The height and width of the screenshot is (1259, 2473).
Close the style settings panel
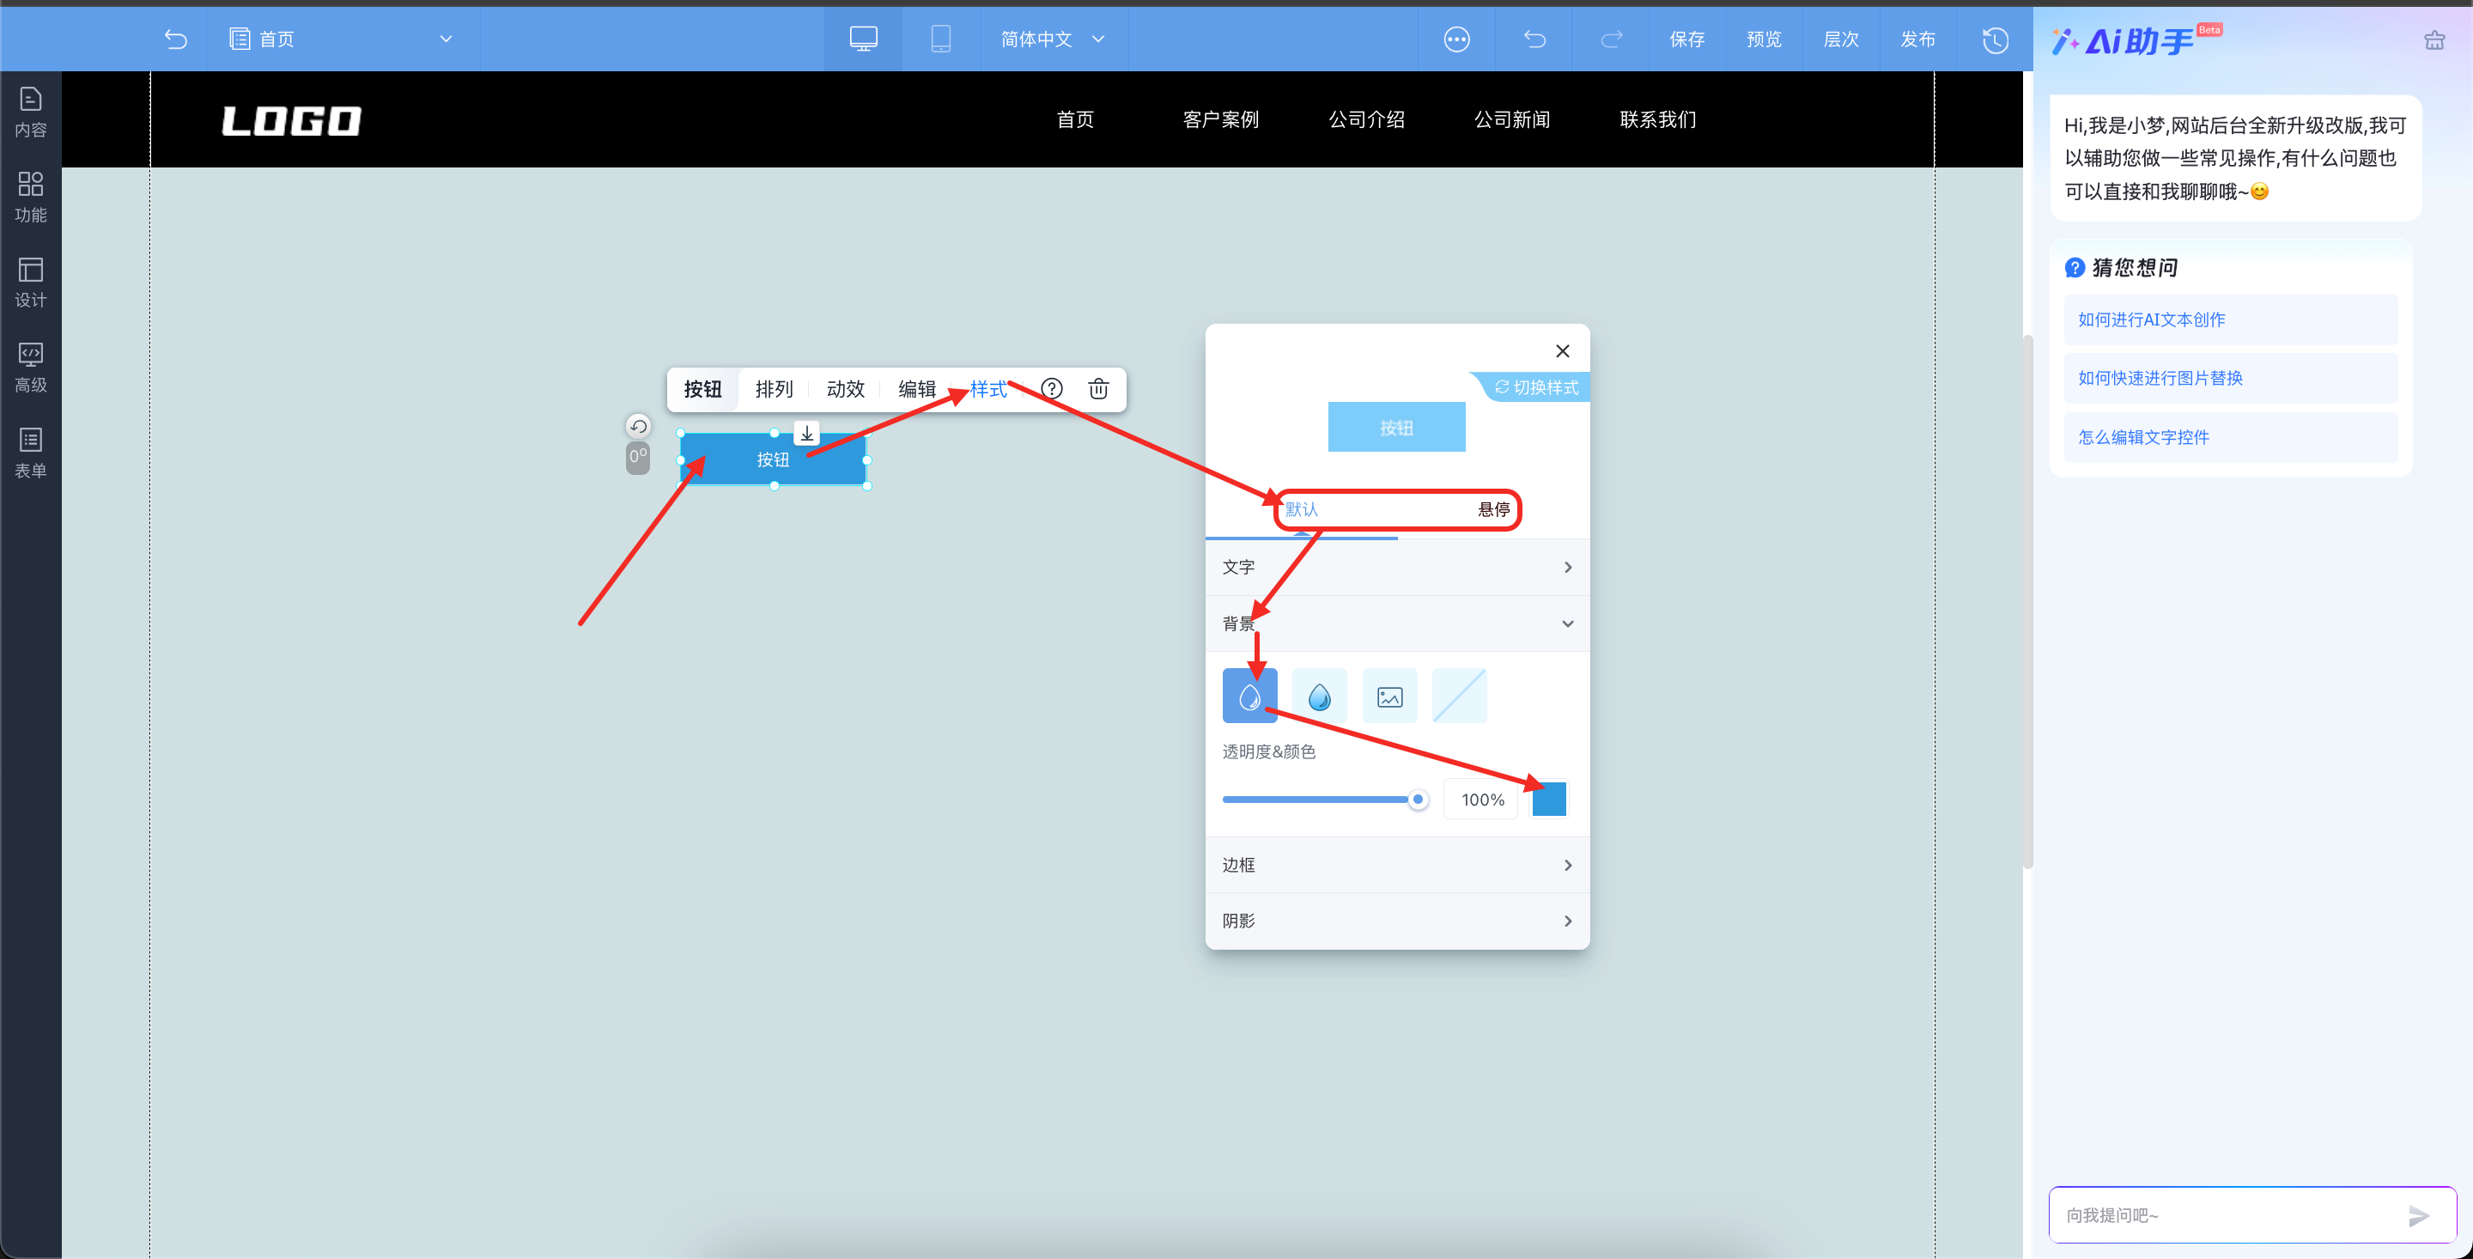tap(1562, 350)
